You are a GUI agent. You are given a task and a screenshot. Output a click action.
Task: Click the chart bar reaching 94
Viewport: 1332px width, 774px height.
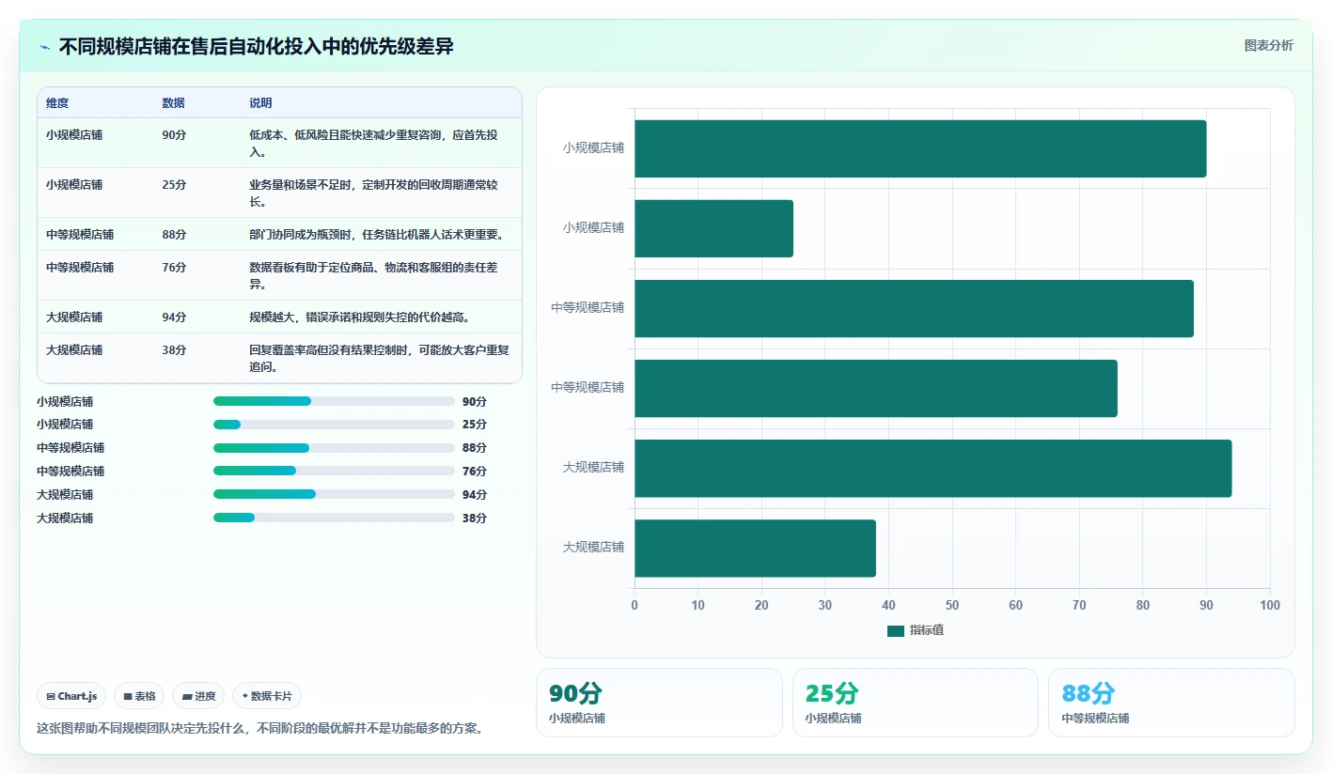(933, 468)
